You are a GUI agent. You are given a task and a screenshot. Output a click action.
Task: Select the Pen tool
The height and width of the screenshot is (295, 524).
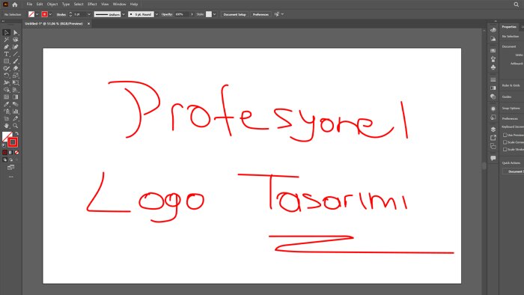6,46
